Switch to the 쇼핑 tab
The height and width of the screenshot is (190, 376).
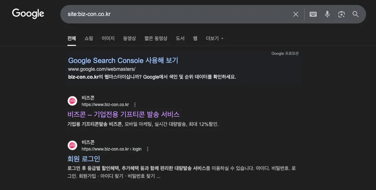89,38
